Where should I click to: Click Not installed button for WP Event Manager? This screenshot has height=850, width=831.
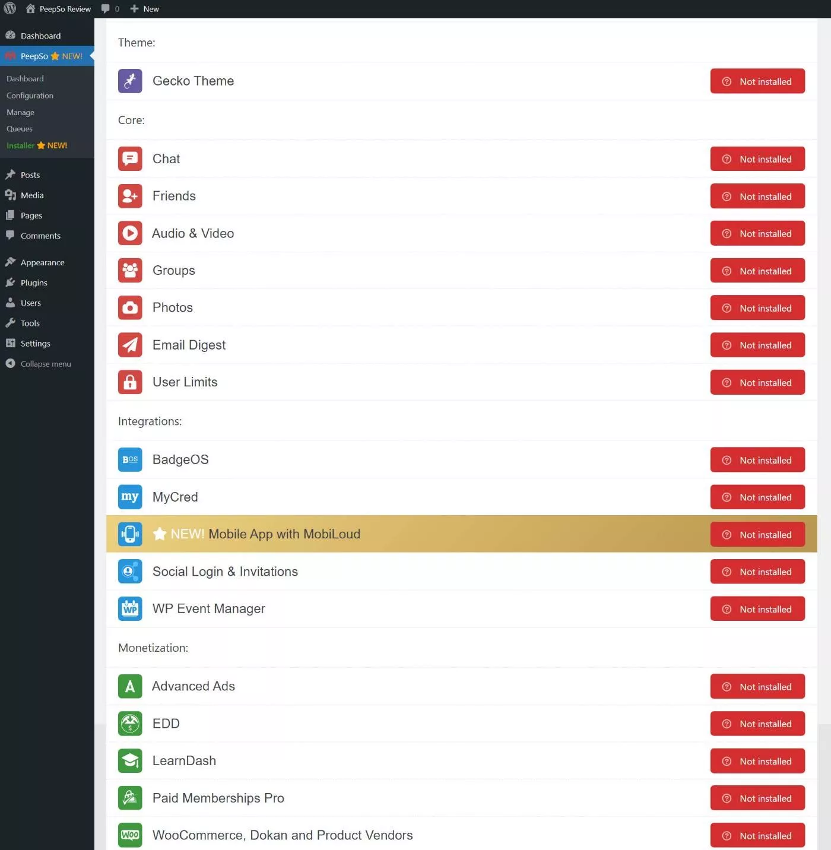pos(757,609)
